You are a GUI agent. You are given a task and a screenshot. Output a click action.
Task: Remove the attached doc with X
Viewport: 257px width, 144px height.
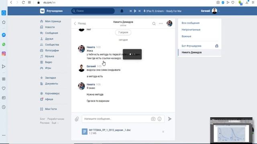tap(163, 132)
